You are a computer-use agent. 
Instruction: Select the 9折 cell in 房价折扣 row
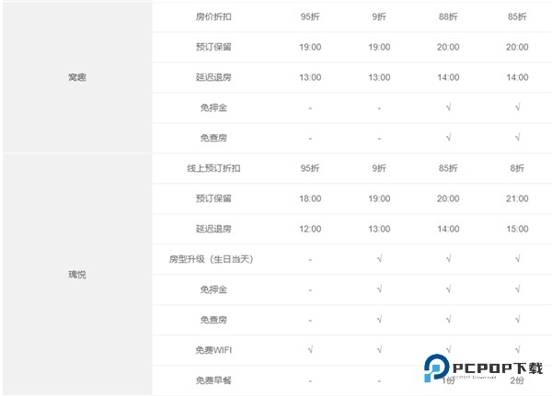click(x=379, y=17)
